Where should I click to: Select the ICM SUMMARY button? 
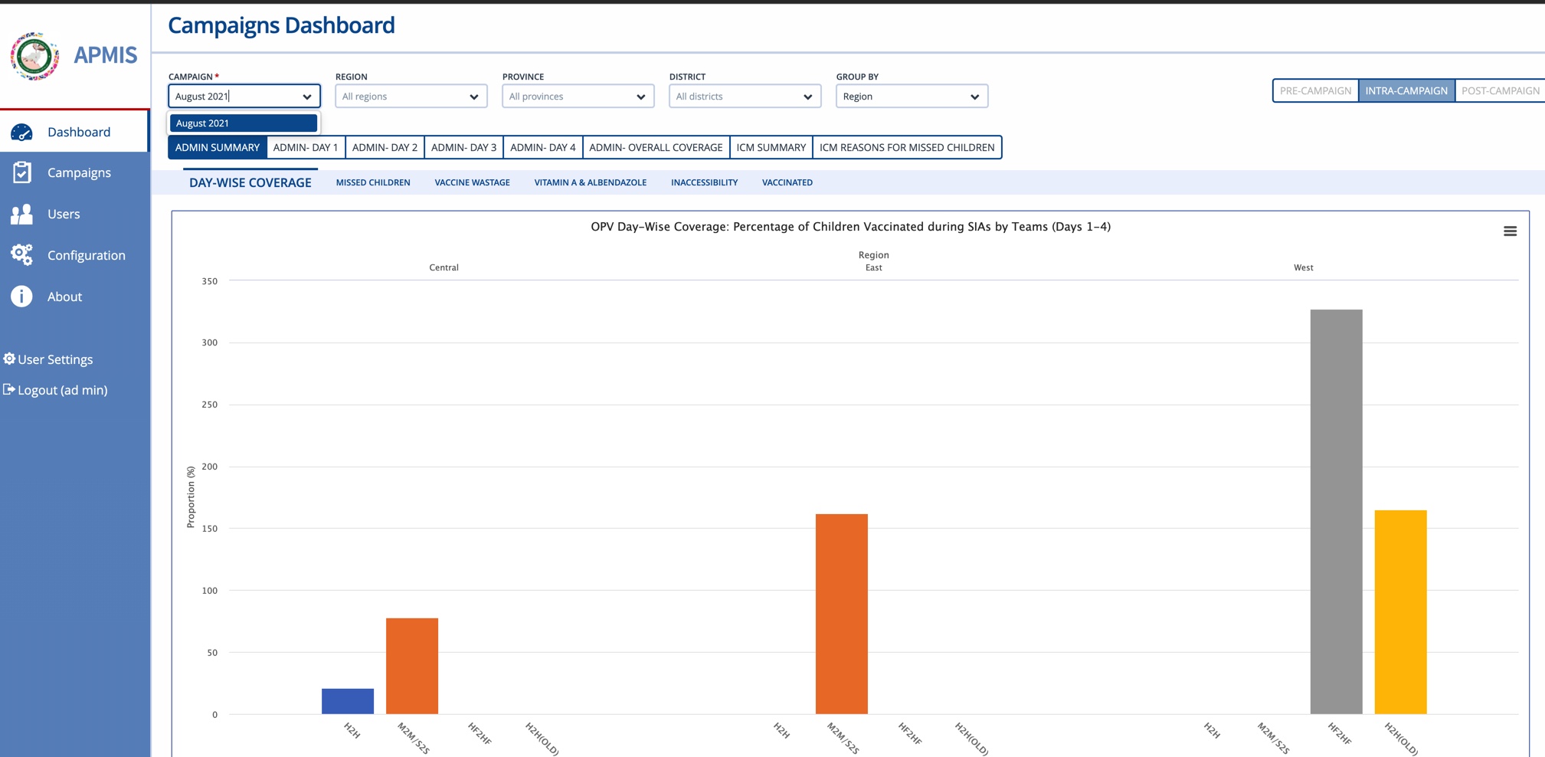click(x=771, y=147)
